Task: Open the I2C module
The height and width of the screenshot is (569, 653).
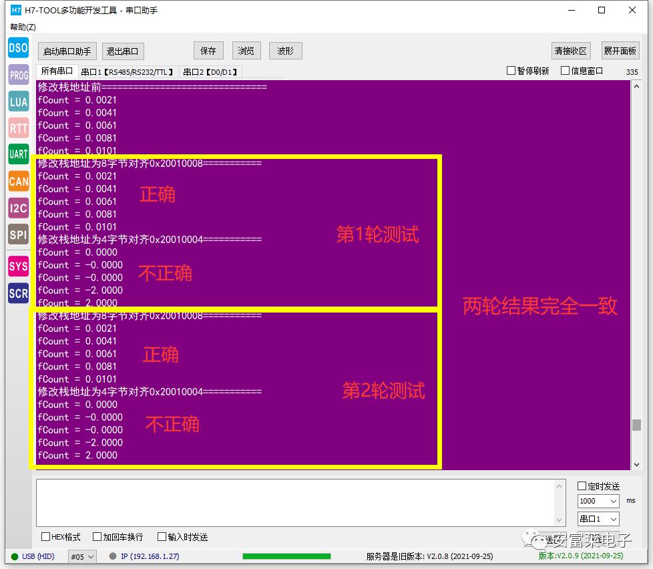Action: pyautogui.click(x=18, y=208)
